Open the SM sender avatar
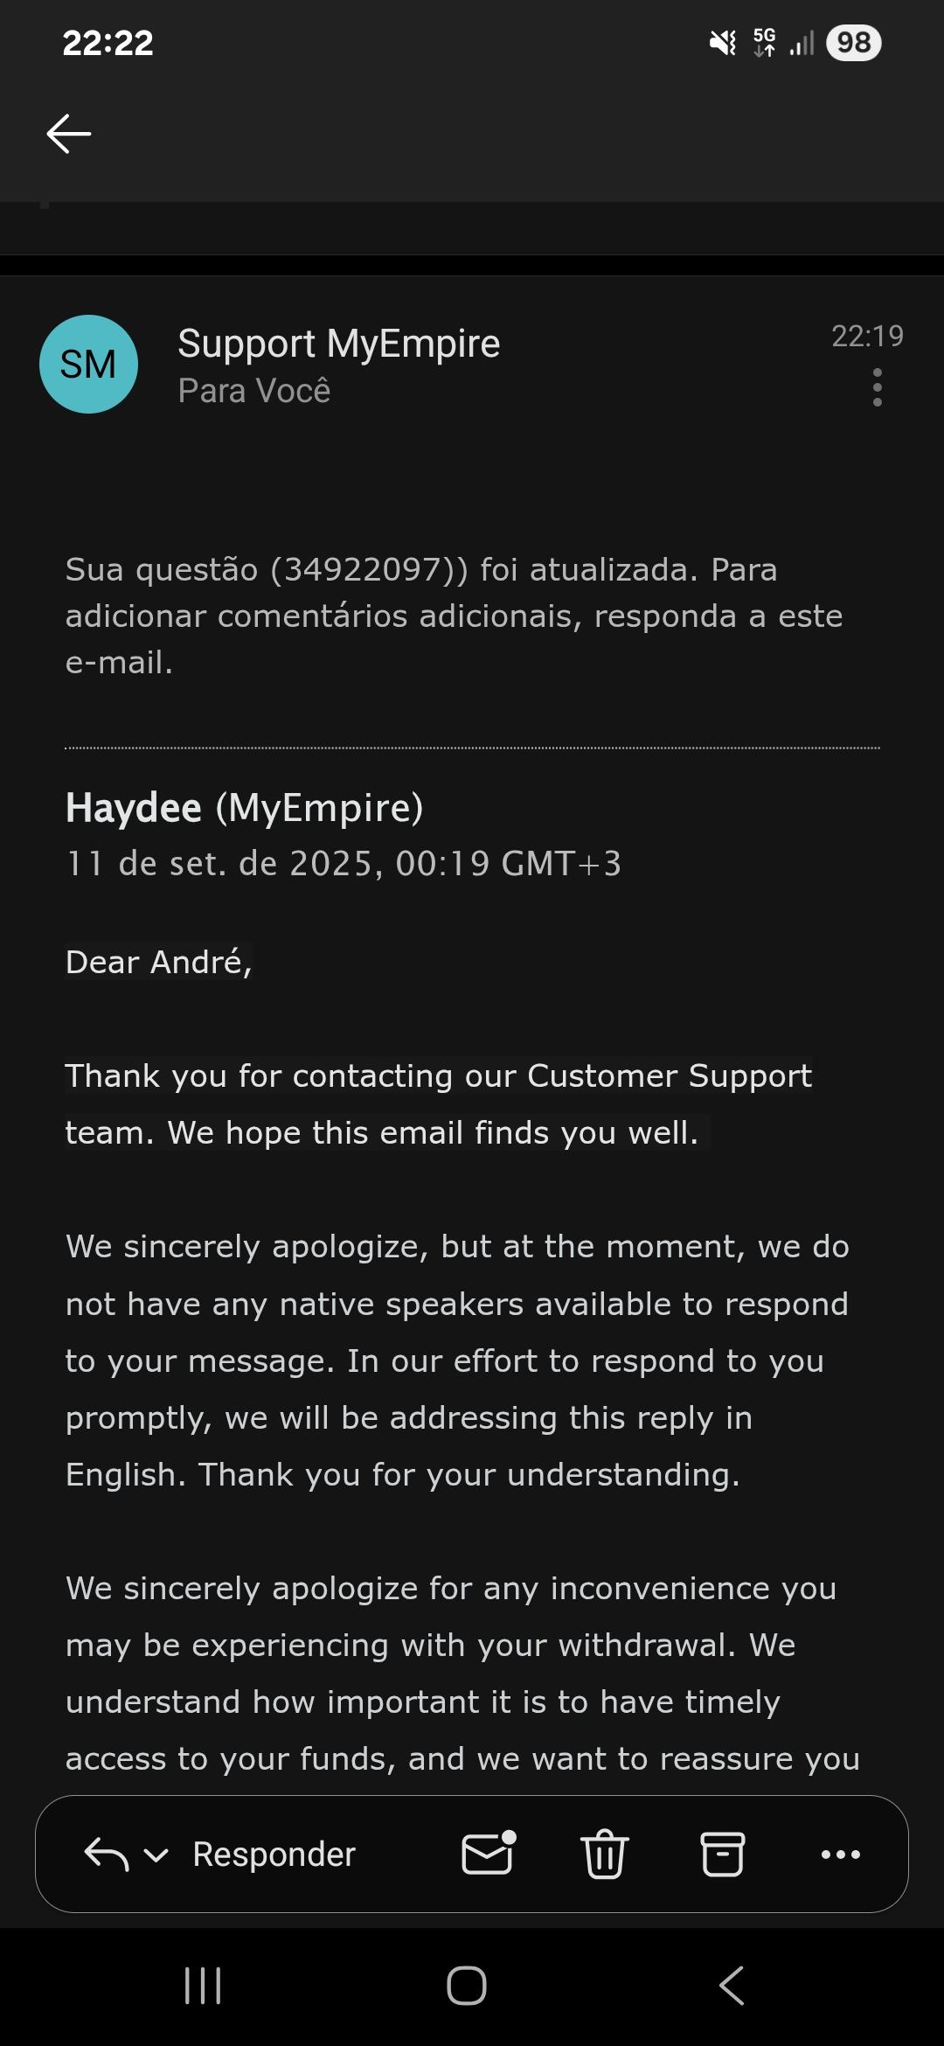Viewport: 944px width, 2046px height. tap(88, 364)
